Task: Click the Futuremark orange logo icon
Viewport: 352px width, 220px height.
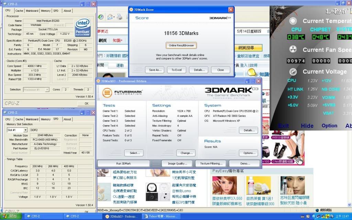Action: 107,92
